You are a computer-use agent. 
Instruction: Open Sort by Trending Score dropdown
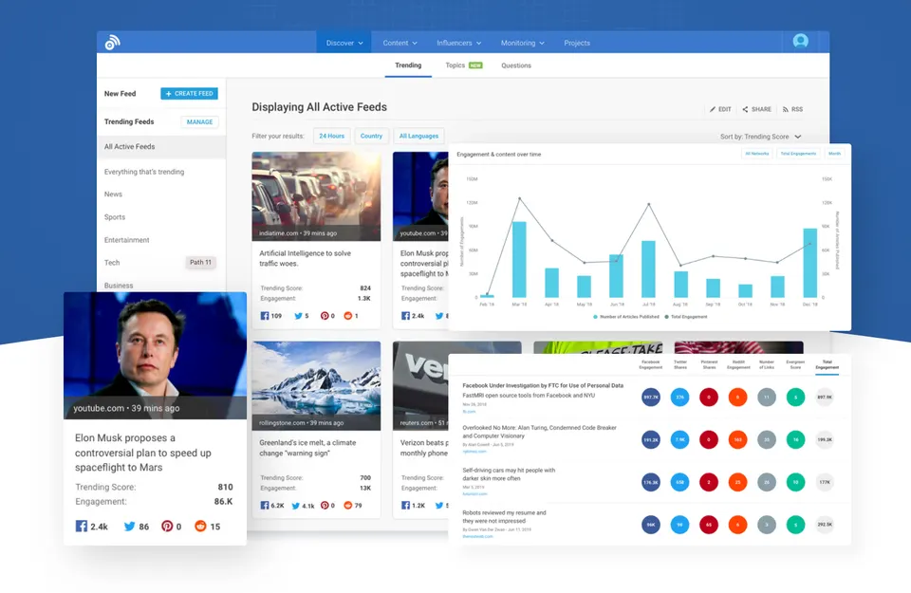click(x=760, y=137)
